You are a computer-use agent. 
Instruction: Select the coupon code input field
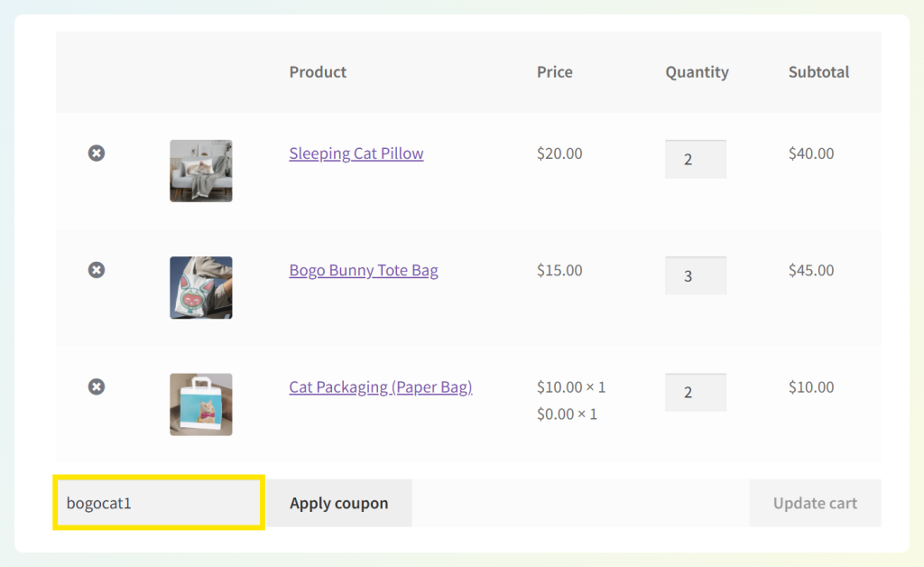(158, 503)
